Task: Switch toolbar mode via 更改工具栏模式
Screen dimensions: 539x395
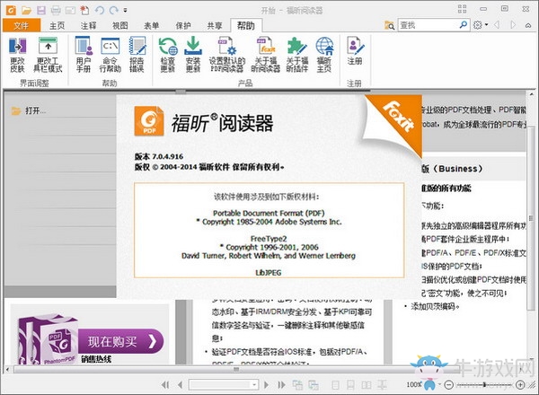Action: click(48, 54)
